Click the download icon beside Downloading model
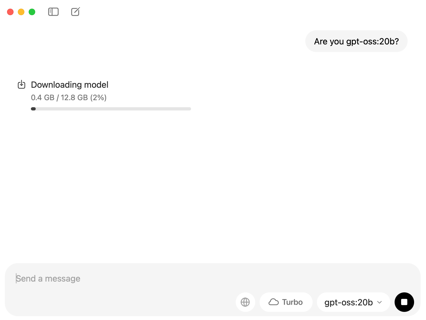The image size is (426, 320). [x=21, y=84]
